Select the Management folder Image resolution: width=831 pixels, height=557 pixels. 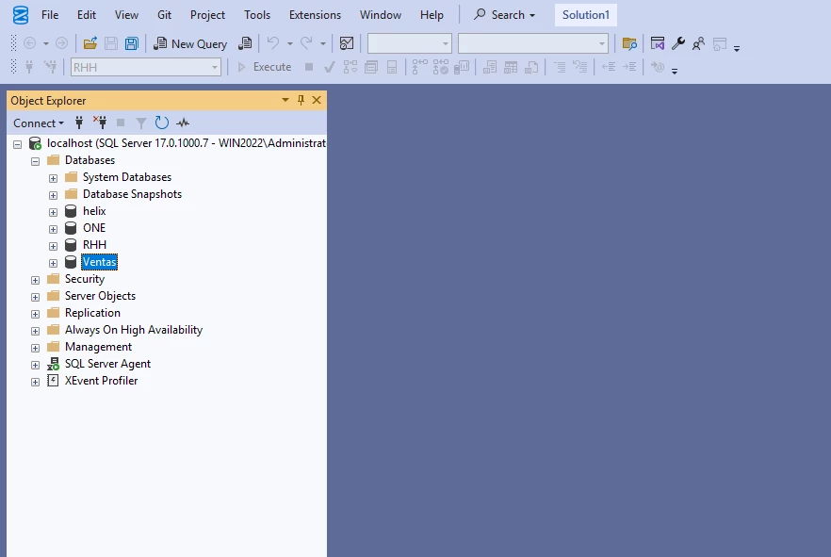click(98, 347)
